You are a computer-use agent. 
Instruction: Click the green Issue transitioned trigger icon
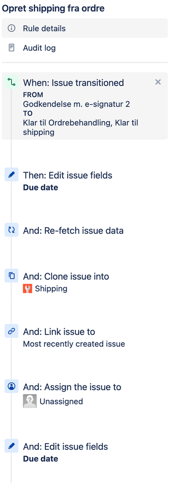(12, 82)
